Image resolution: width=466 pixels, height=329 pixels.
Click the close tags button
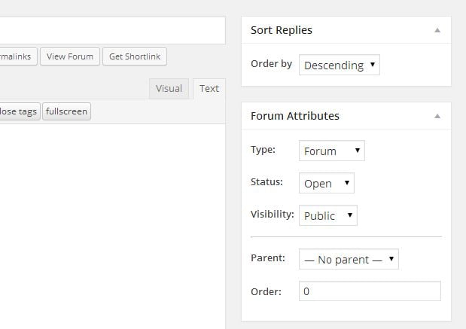coord(19,111)
